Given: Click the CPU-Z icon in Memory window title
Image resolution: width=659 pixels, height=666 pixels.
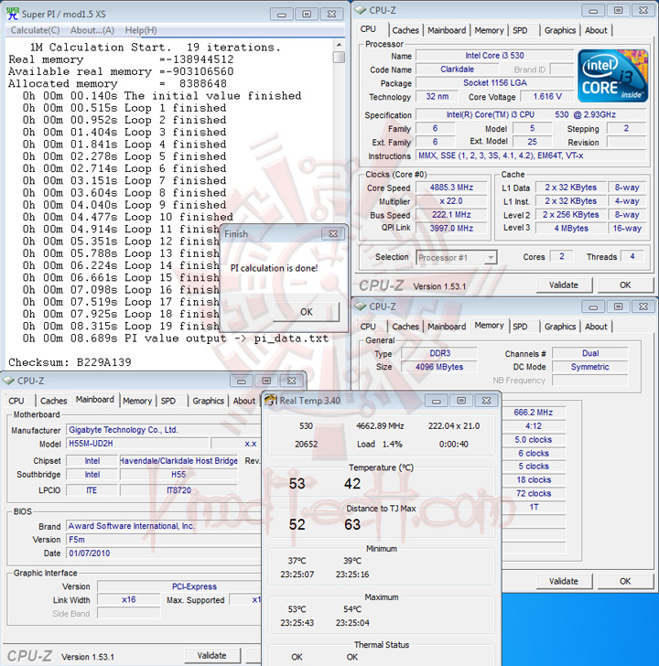Looking at the screenshot, I should 361,306.
